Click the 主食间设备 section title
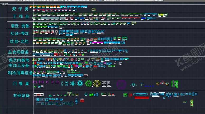Screen dimensions: 205x114 click(x=18, y=52)
